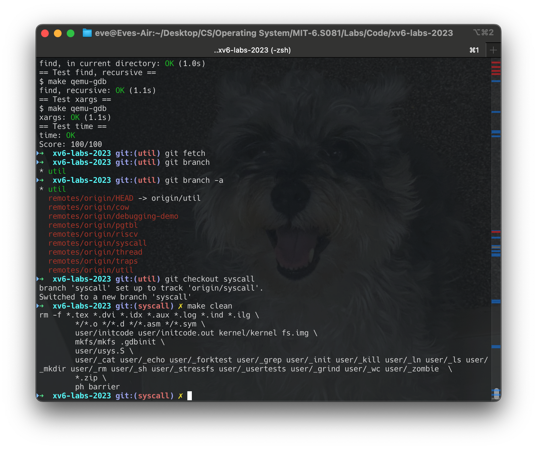Click the window title path text

pos(274,33)
